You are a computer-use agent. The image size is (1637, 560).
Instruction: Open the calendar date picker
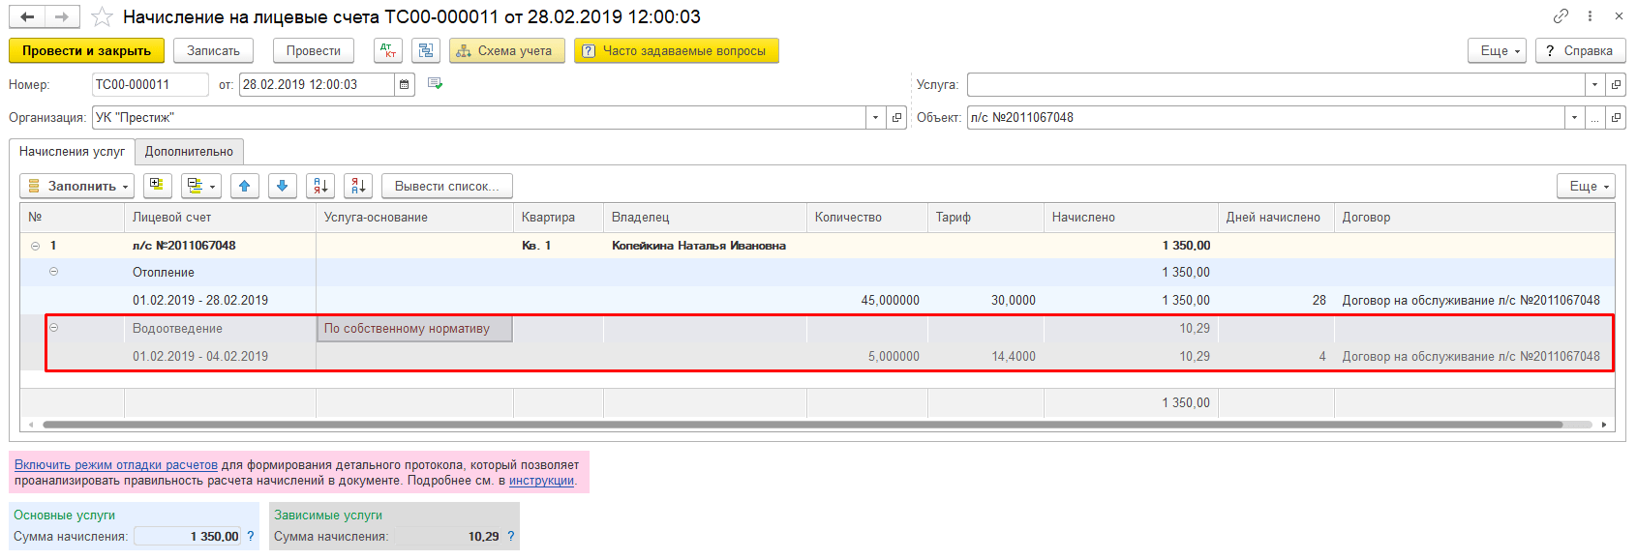pyautogui.click(x=405, y=85)
